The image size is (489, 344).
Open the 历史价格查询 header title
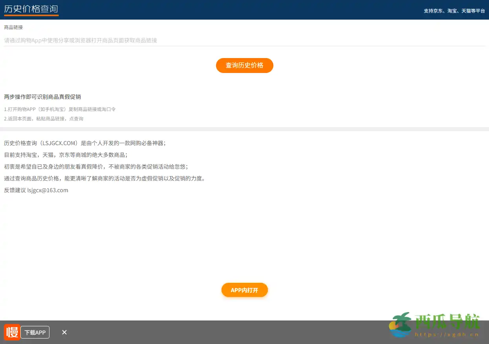(x=31, y=9)
